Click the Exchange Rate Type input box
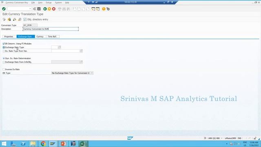 click(55, 47)
